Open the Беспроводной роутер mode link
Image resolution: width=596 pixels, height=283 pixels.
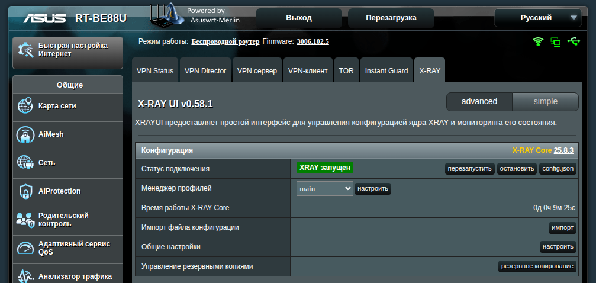pos(225,41)
